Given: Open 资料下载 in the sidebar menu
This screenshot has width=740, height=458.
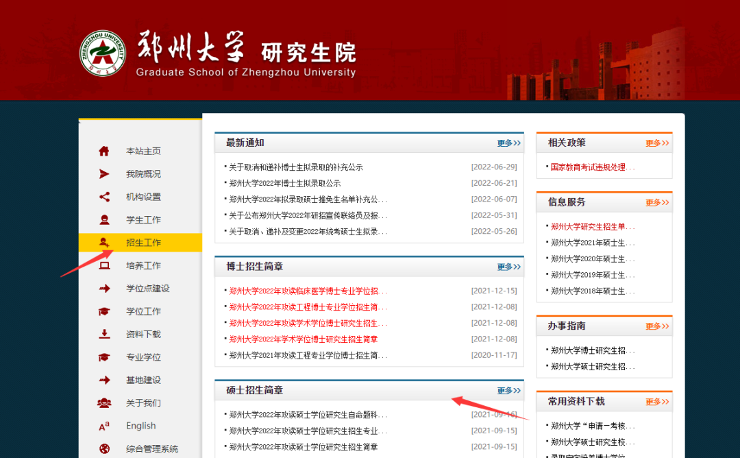Looking at the screenshot, I should click(143, 335).
